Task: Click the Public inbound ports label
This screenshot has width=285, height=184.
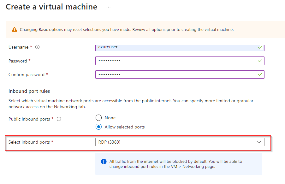Action: (29, 119)
